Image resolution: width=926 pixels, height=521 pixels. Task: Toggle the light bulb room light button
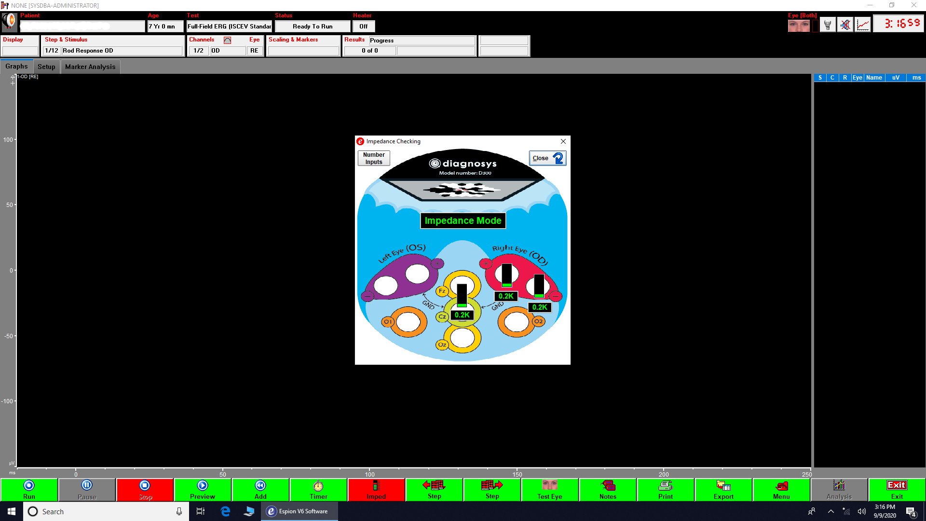tap(828, 25)
